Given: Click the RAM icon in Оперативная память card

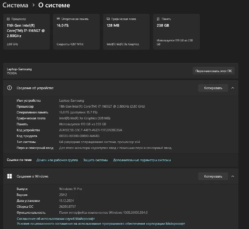Looking at the screenshot, I should [58, 19].
